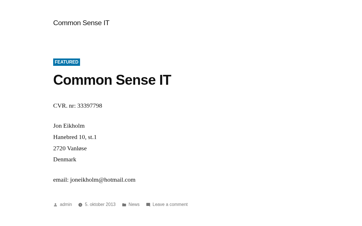Viewport: 362px width, 226px height.
Task: Click the CVR number 33397798
Action: pos(90,106)
